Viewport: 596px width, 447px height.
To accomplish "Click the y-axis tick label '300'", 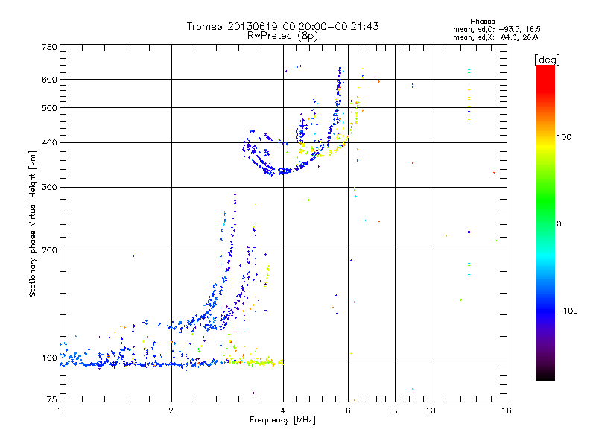I will tap(49, 188).
